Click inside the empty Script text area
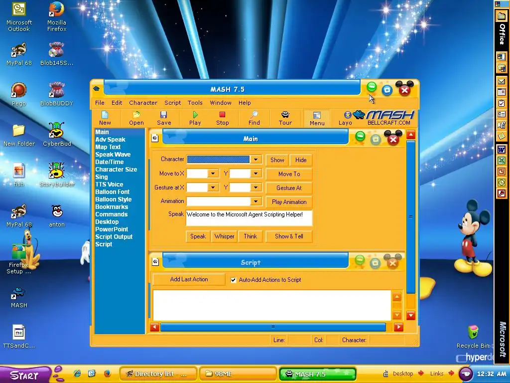 (x=272, y=306)
